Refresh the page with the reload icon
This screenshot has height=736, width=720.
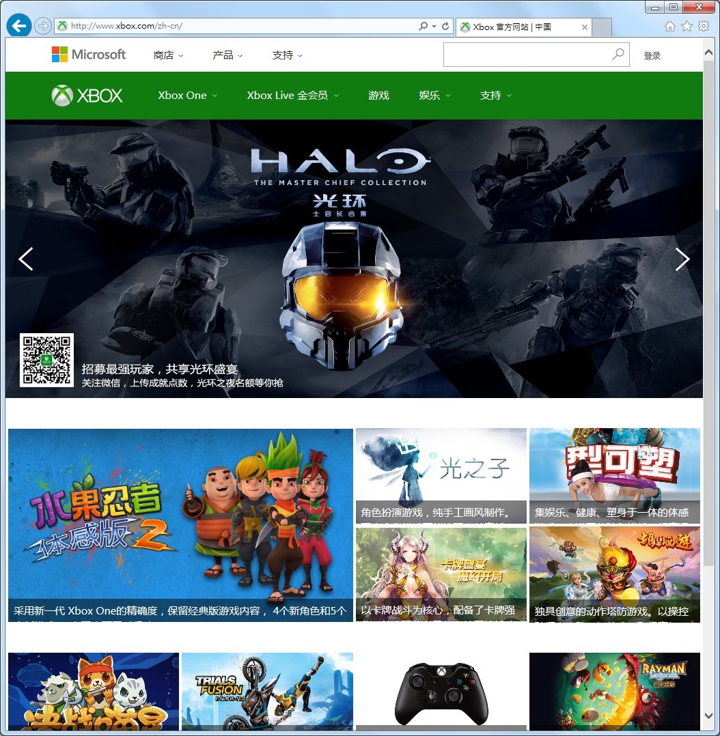(x=445, y=26)
